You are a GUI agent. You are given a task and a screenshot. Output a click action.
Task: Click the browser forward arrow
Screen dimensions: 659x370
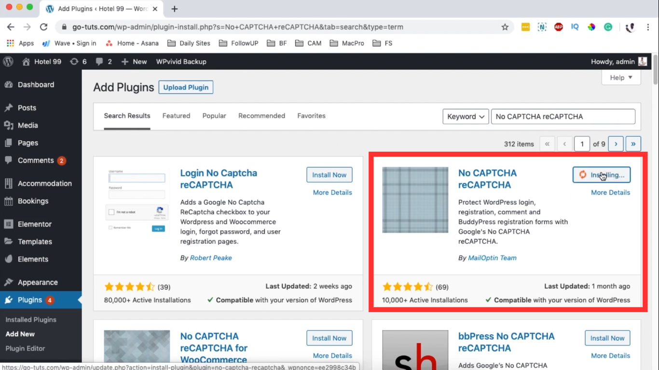tap(27, 27)
